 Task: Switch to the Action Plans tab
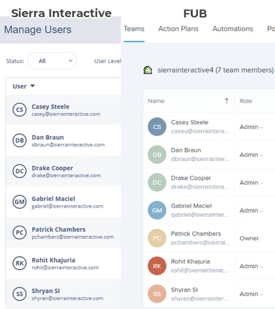point(178,28)
